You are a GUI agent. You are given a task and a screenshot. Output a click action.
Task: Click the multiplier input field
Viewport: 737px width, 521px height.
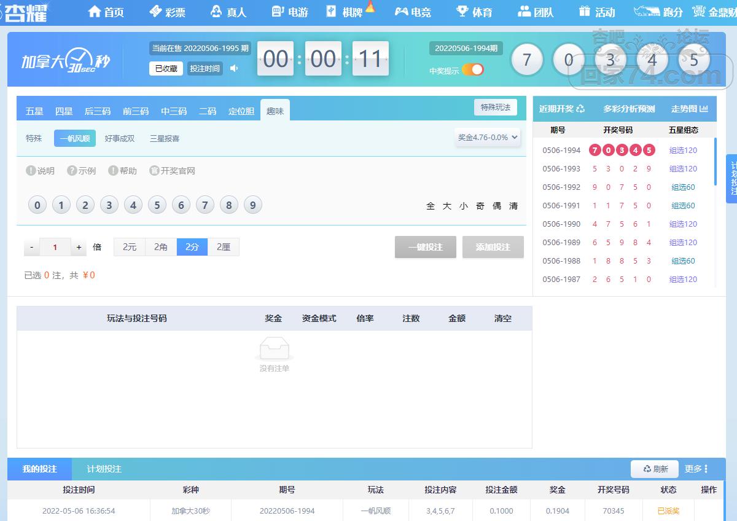pyautogui.click(x=55, y=247)
